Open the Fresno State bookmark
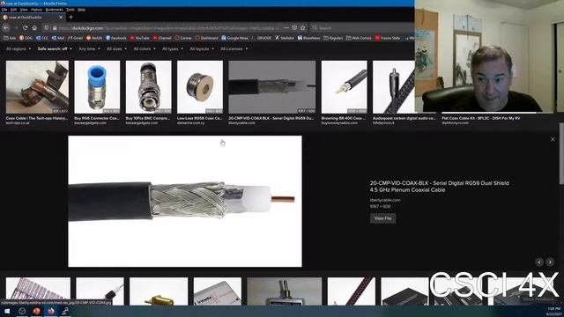564x317 pixels. (388, 38)
